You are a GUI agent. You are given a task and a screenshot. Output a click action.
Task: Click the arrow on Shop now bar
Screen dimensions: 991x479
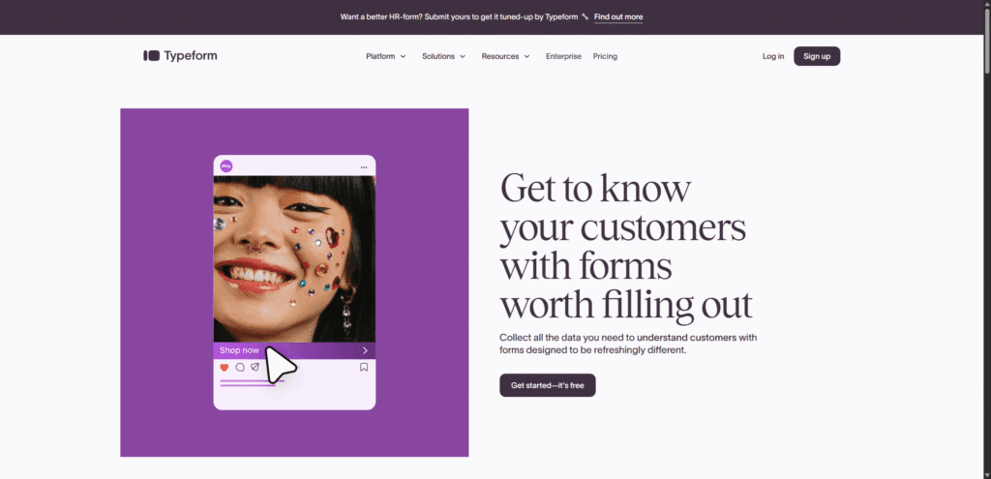(x=365, y=350)
